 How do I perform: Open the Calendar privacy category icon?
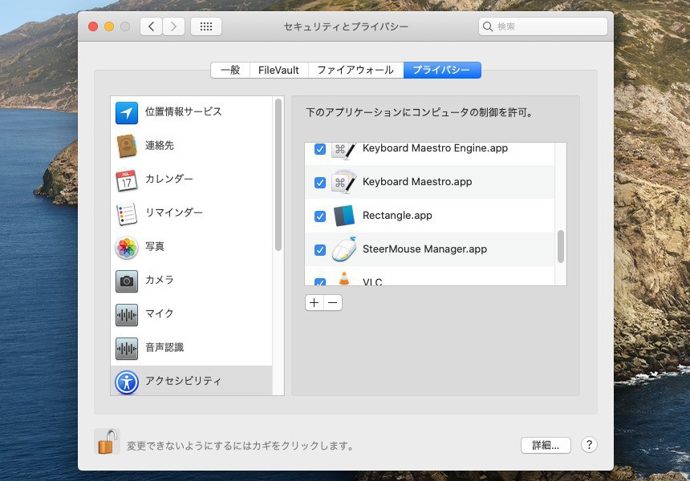[x=127, y=180]
